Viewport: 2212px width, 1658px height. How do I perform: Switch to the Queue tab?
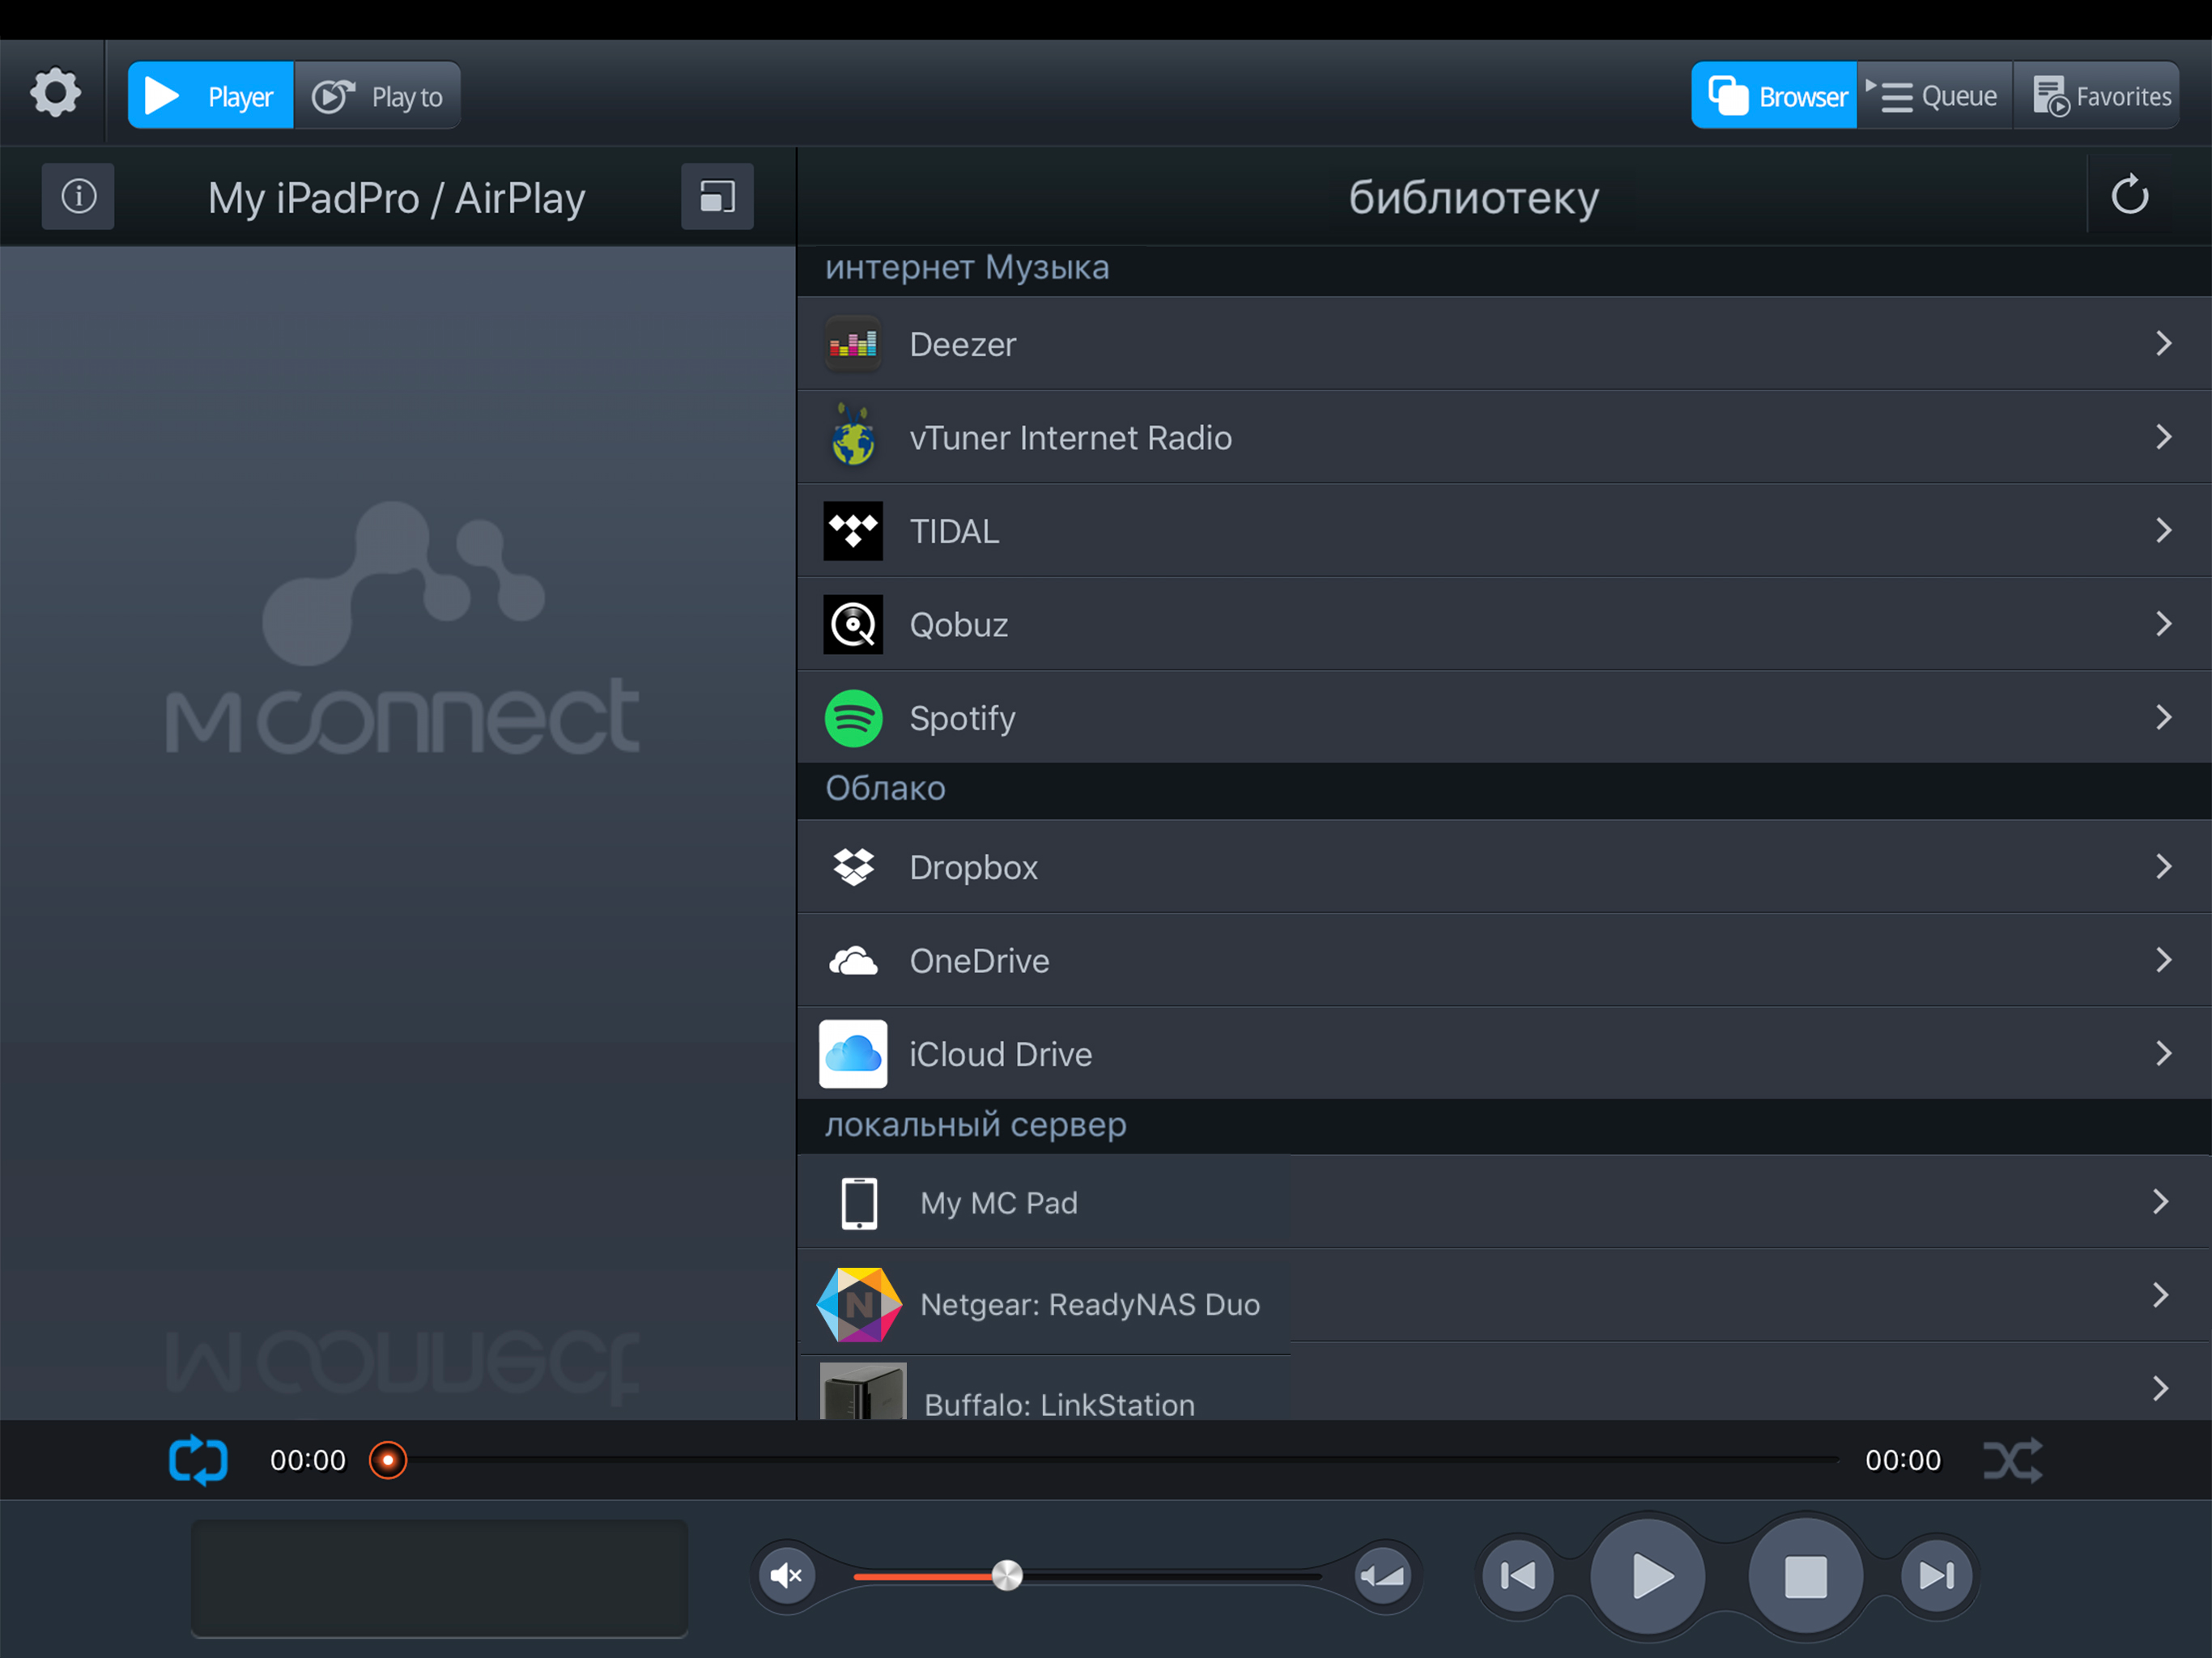coord(1934,96)
